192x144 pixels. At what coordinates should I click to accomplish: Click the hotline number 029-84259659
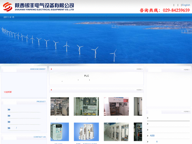click(x=176, y=10)
